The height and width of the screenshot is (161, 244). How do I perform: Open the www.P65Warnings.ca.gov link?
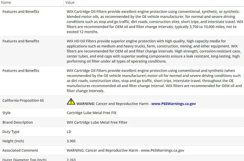tap(174, 104)
